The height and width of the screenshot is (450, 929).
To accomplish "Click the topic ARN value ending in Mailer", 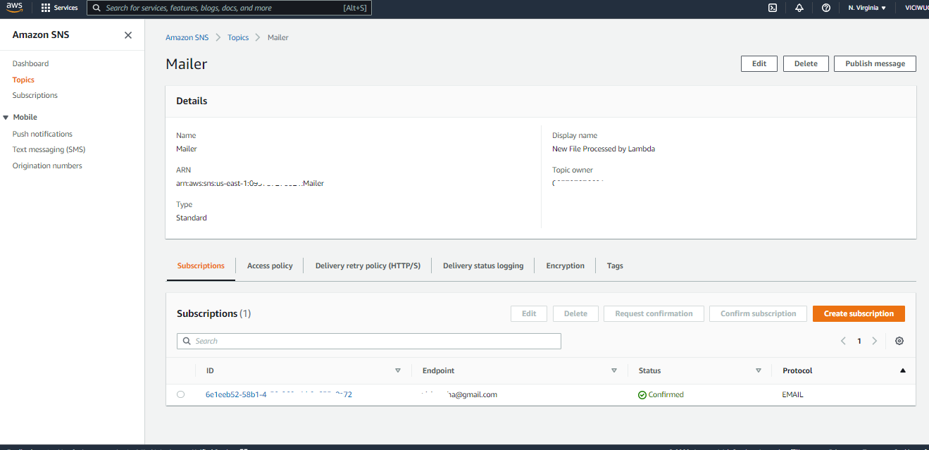I will click(250, 183).
